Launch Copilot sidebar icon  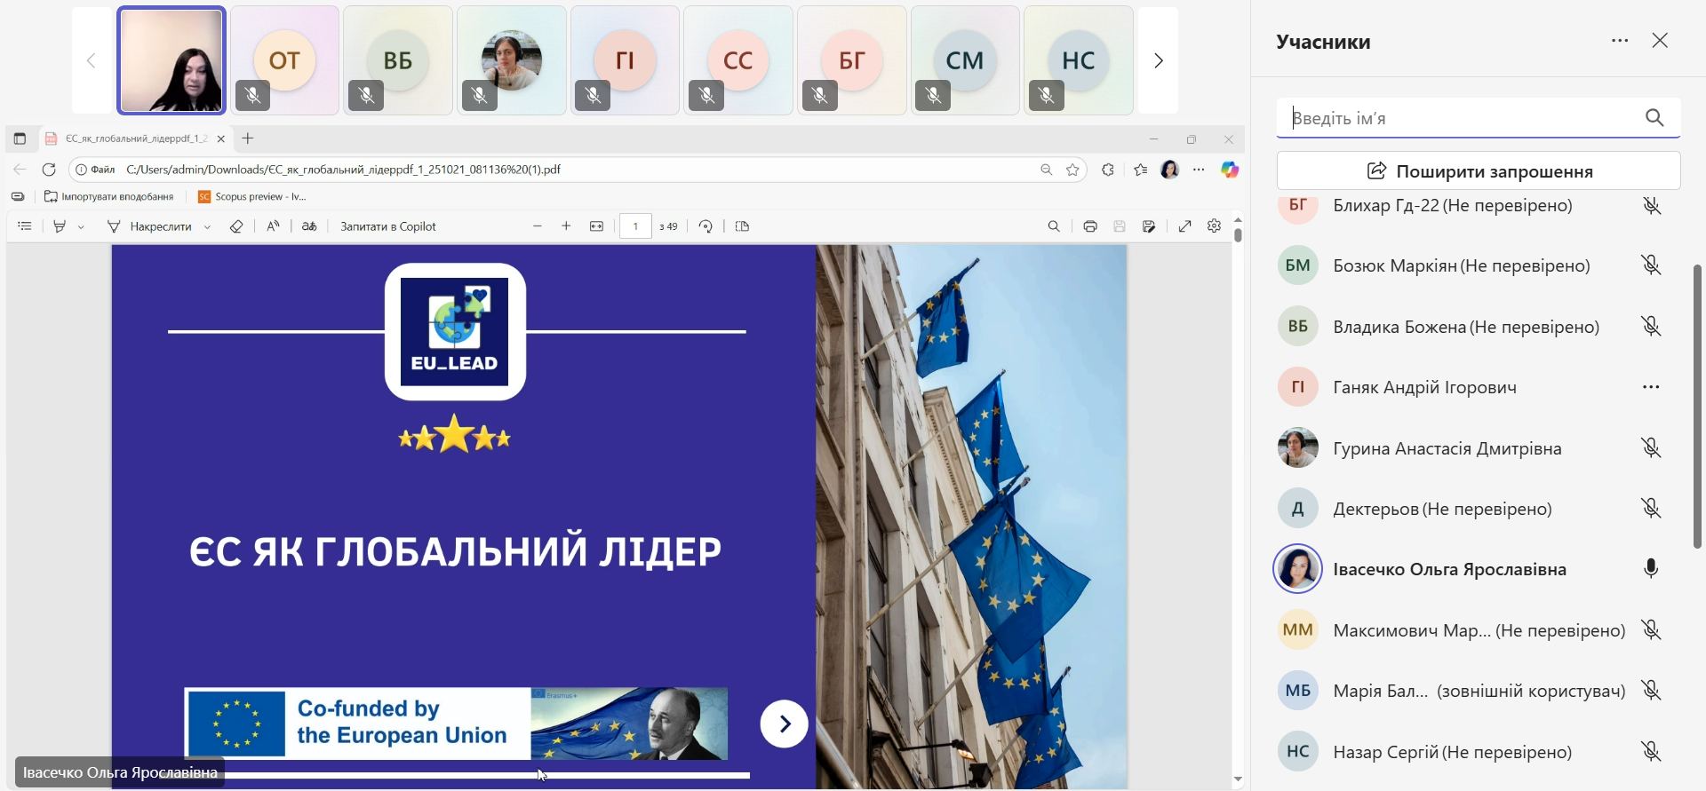tap(1230, 170)
